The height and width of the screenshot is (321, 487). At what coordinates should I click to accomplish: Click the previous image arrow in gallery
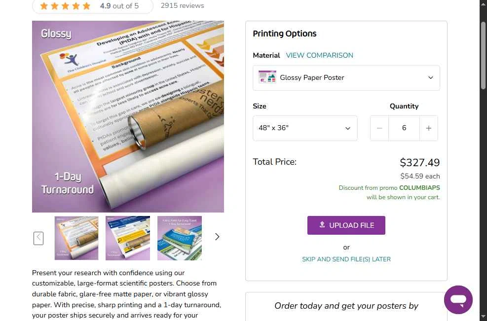click(x=38, y=238)
